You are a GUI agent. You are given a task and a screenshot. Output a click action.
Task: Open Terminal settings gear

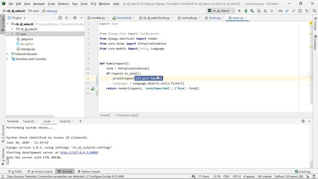(303, 121)
